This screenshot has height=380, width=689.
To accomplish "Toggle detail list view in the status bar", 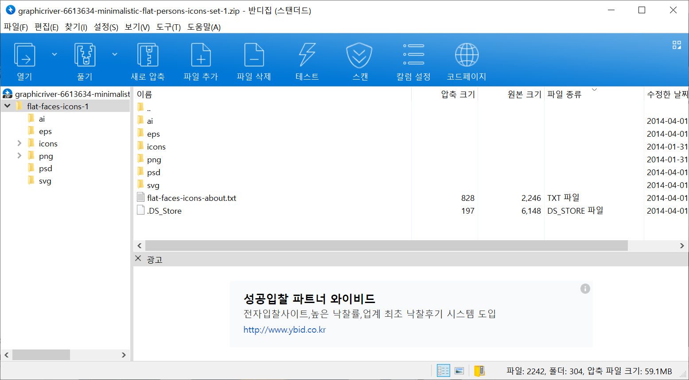I will 443,370.
